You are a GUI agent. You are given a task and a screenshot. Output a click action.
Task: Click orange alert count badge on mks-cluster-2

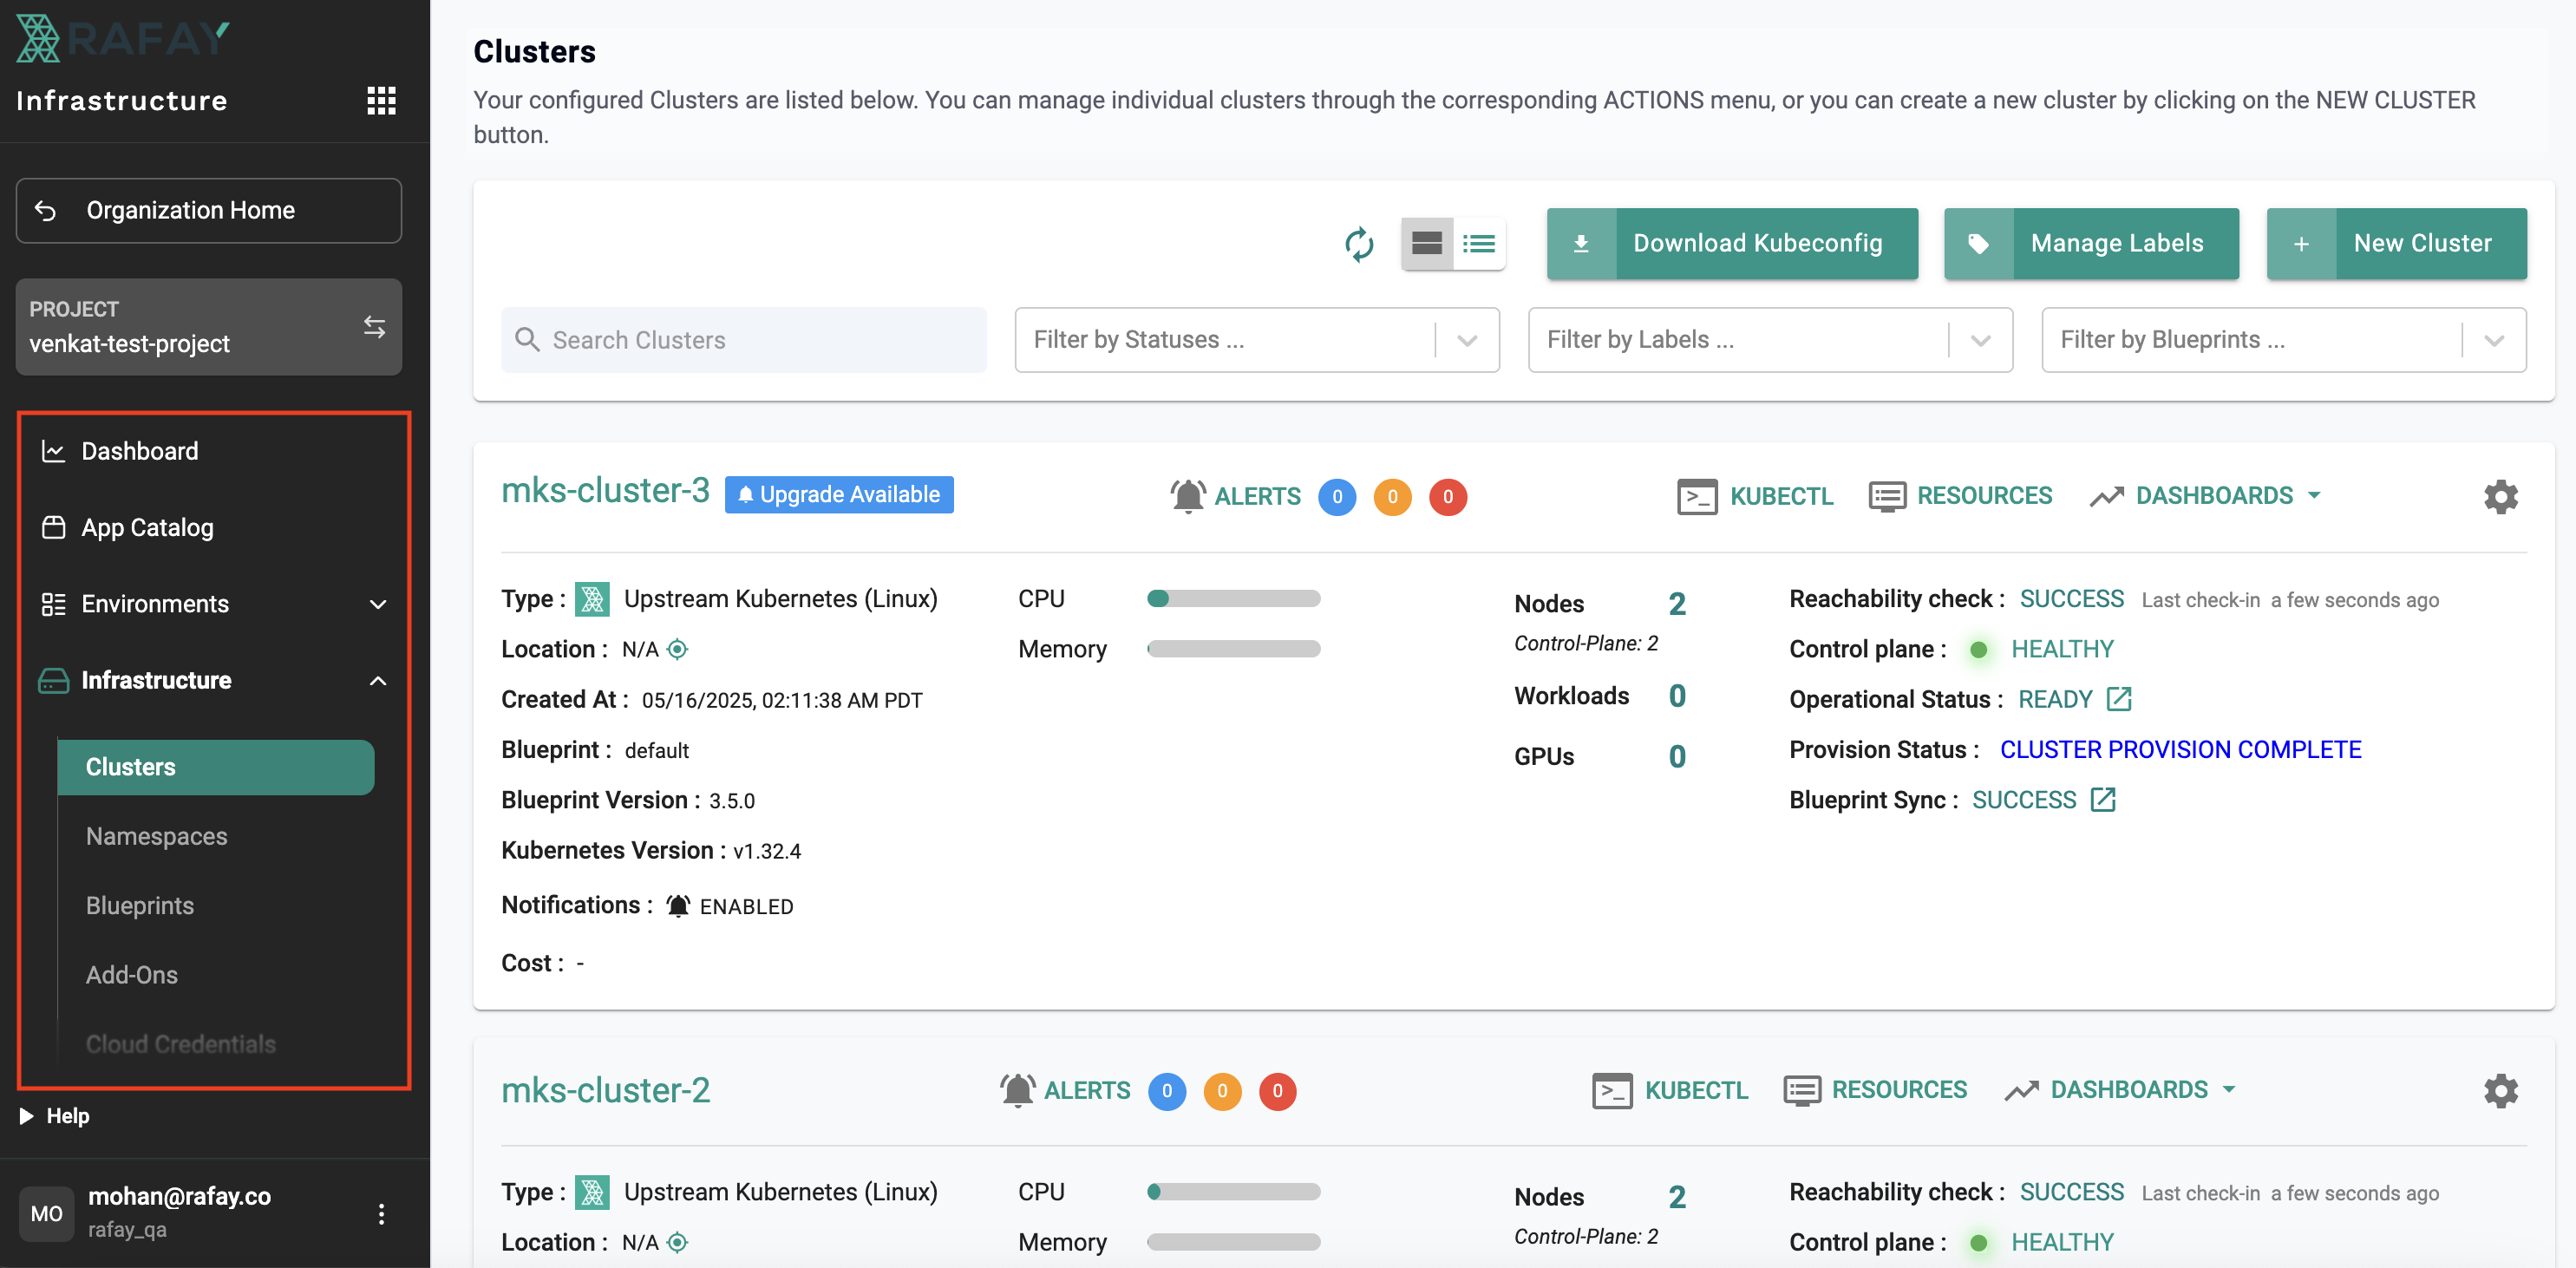pyautogui.click(x=1222, y=1091)
